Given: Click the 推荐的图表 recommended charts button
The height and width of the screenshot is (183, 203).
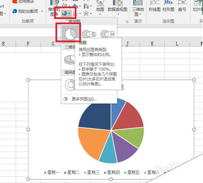Looking at the screenshot, I should (54, 9).
